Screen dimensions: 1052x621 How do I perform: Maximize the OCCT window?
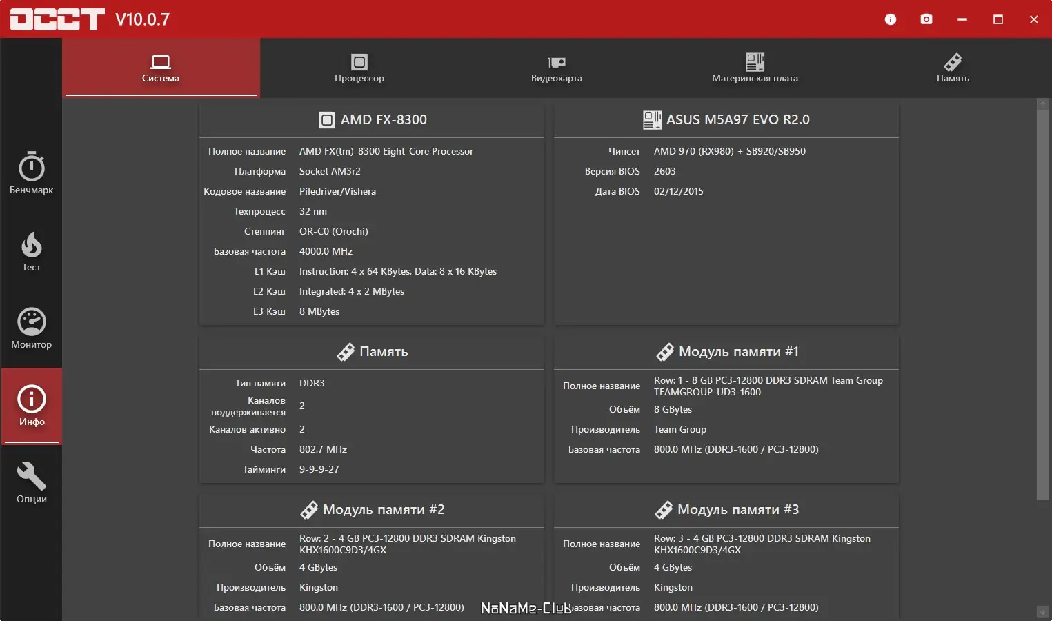click(x=998, y=19)
